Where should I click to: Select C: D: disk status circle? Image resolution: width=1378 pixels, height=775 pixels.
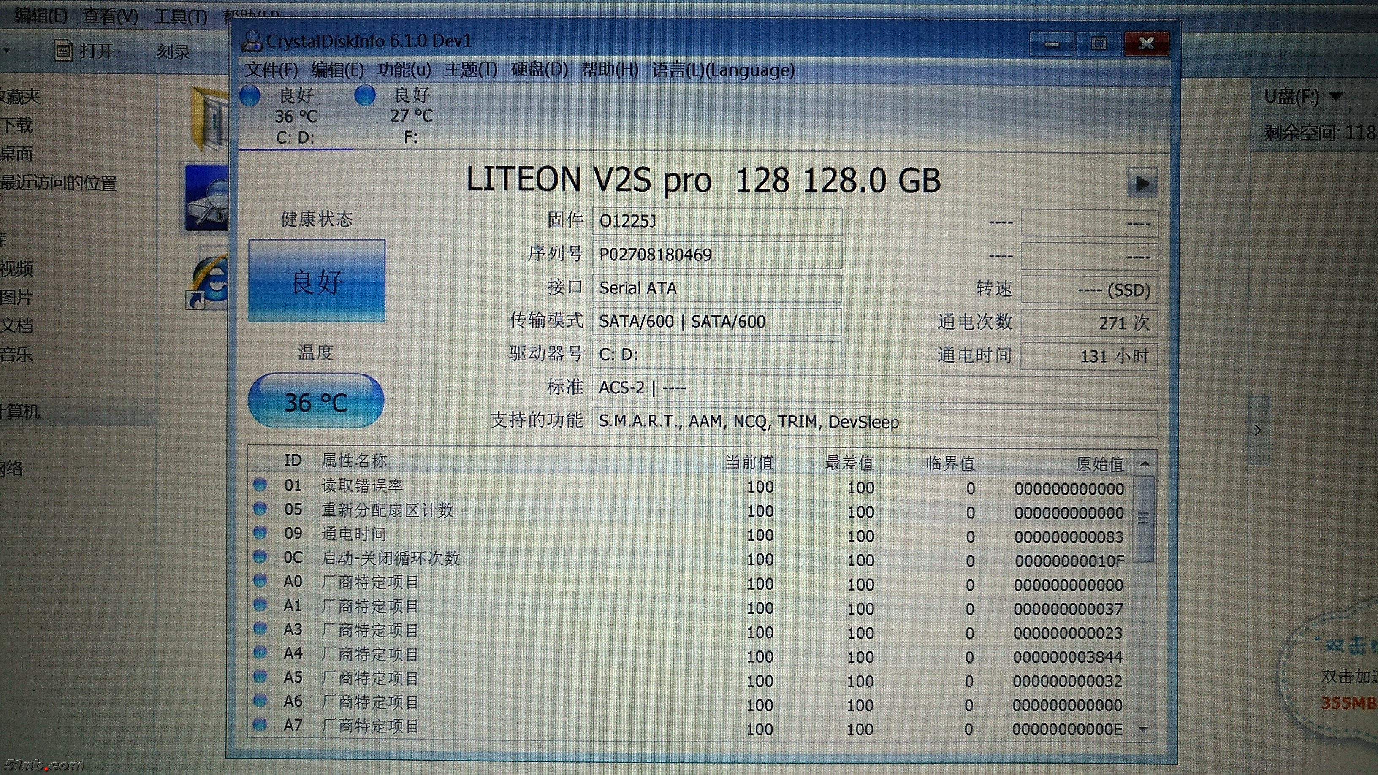(250, 96)
